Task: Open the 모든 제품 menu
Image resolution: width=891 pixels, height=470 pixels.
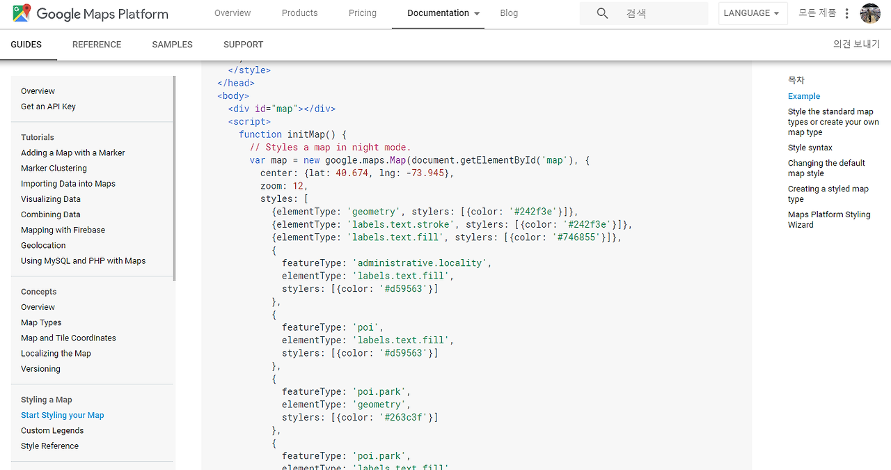Action: (817, 13)
